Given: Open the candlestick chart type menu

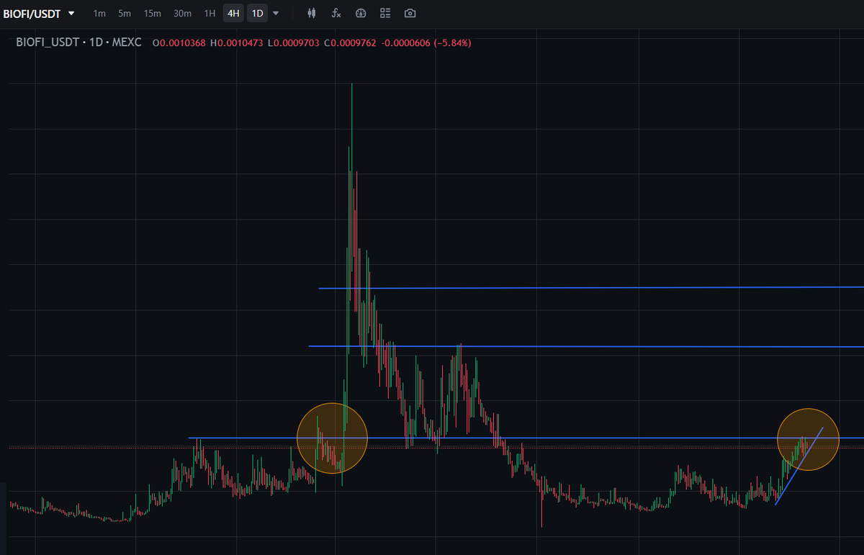Looking at the screenshot, I should 311,13.
